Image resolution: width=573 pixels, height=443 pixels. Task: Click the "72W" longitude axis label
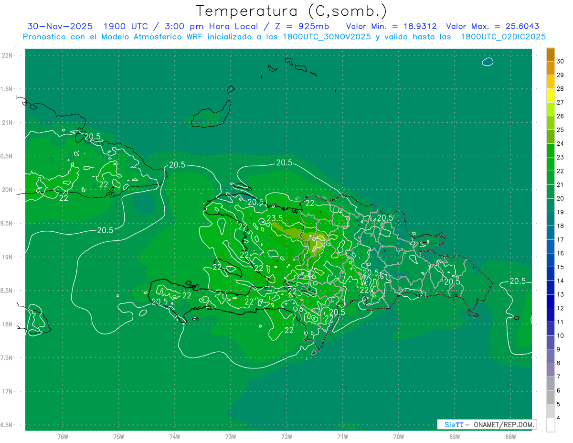(x=286, y=437)
